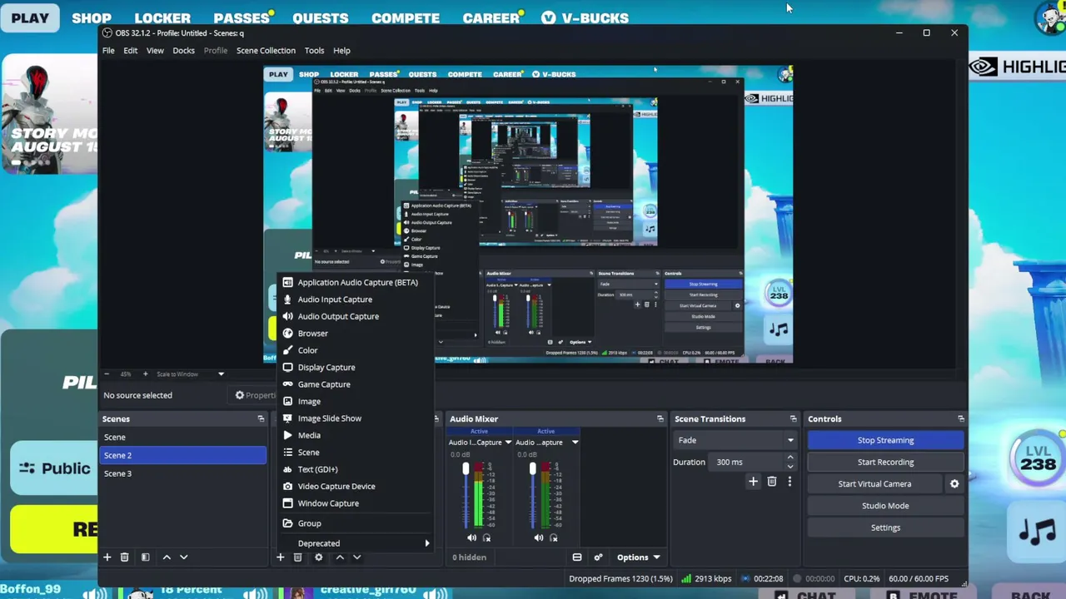Toggle monitoring for Audio Output Capture
The width and height of the screenshot is (1066, 599).
point(553,538)
